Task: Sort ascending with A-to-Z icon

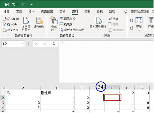Action: click(x=132, y=20)
